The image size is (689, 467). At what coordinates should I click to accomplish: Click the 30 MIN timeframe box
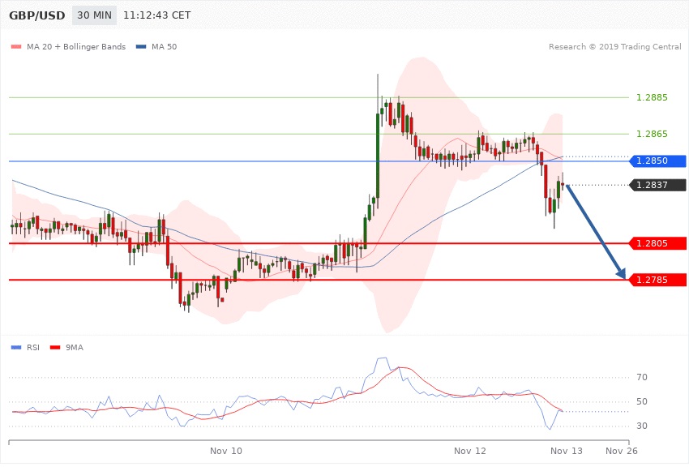(94, 16)
